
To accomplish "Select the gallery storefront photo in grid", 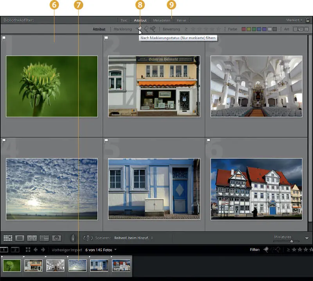I will pyautogui.click(x=154, y=86).
